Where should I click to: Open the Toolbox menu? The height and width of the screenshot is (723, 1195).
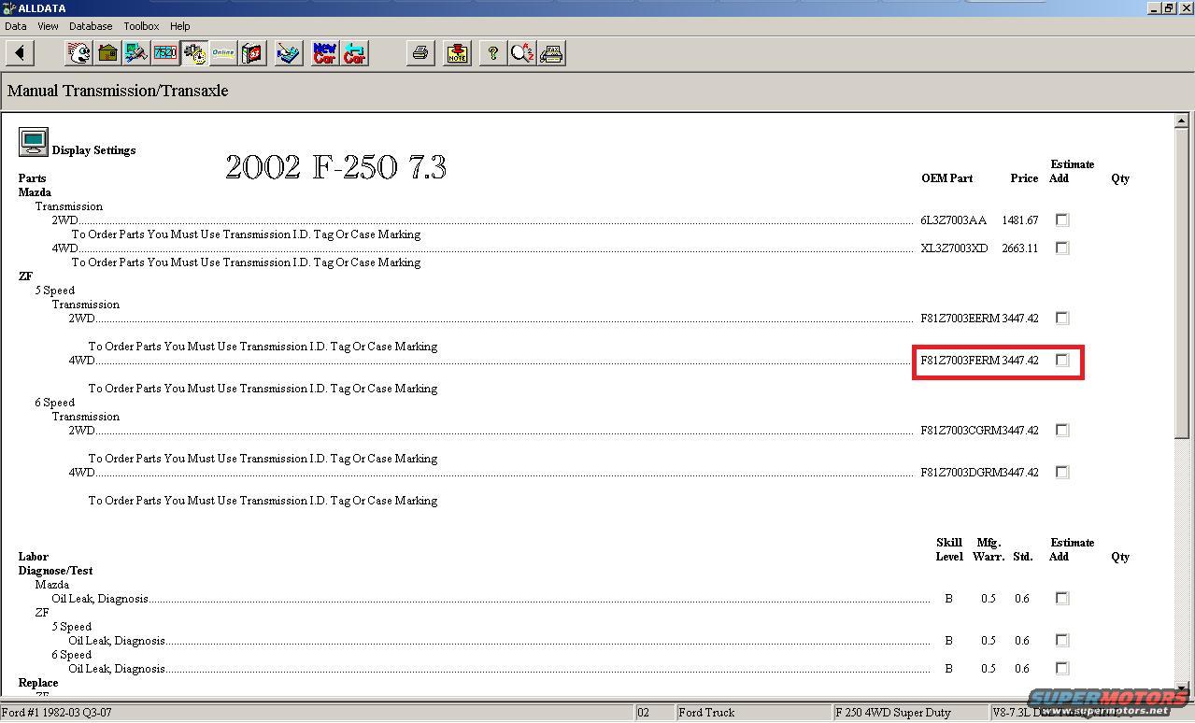141,26
